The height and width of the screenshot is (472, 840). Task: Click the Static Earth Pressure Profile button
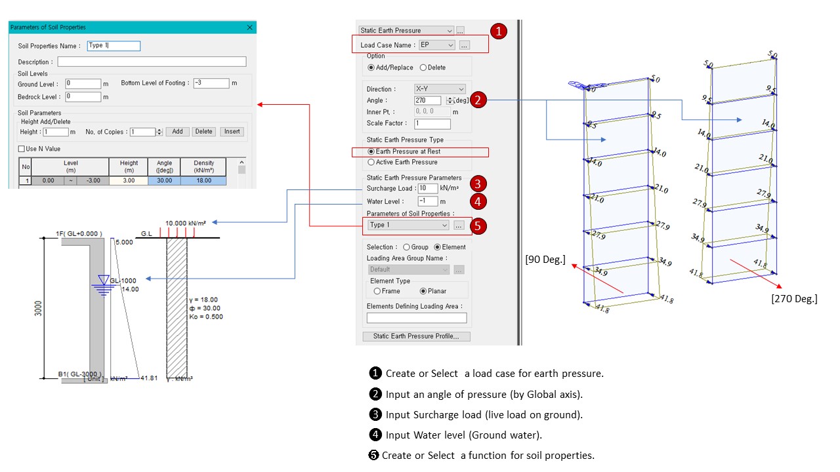(416, 336)
